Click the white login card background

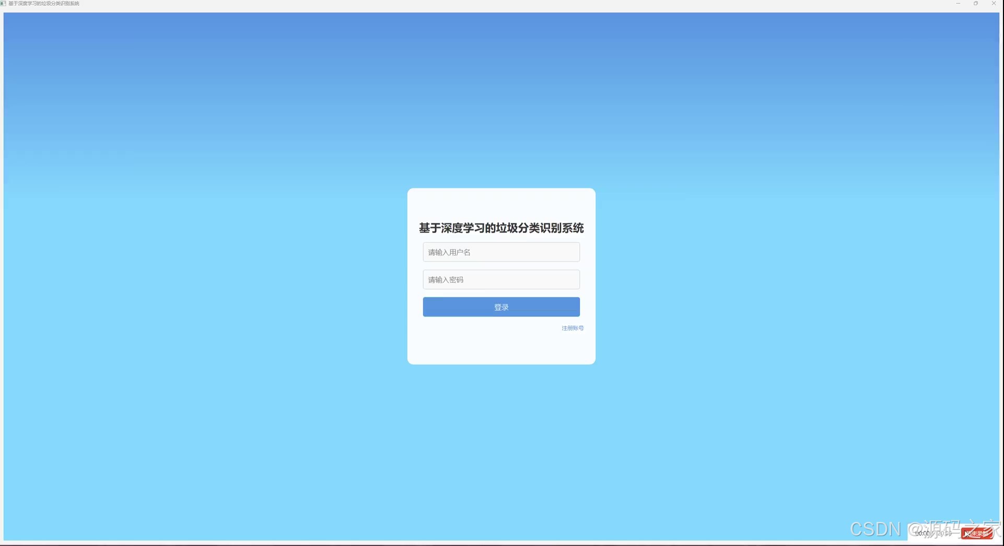500,350
